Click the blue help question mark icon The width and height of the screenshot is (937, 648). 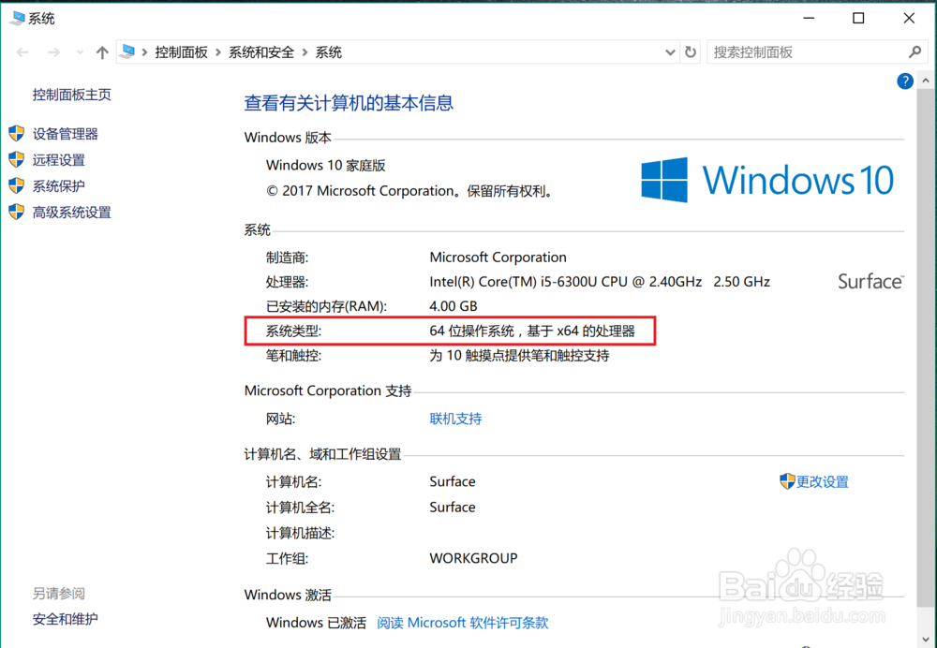[904, 81]
